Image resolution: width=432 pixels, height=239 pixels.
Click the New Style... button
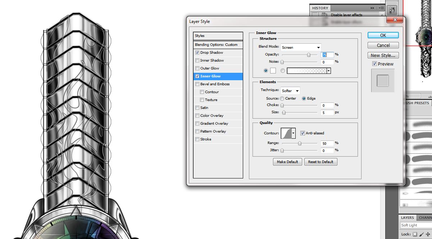click(x=383, y=56)
